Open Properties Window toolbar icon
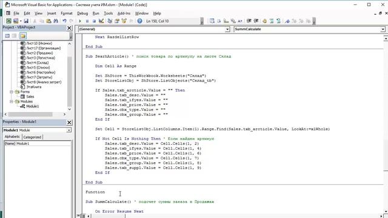The width and height of the screenshot is (388, 218). pyautogui.click(x=117, y=21)
